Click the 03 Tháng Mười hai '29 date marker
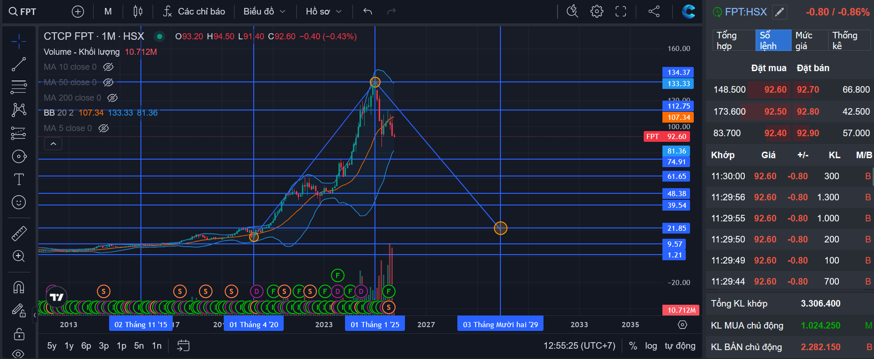Screen dimensions: 874x359 tap(500, 324)
